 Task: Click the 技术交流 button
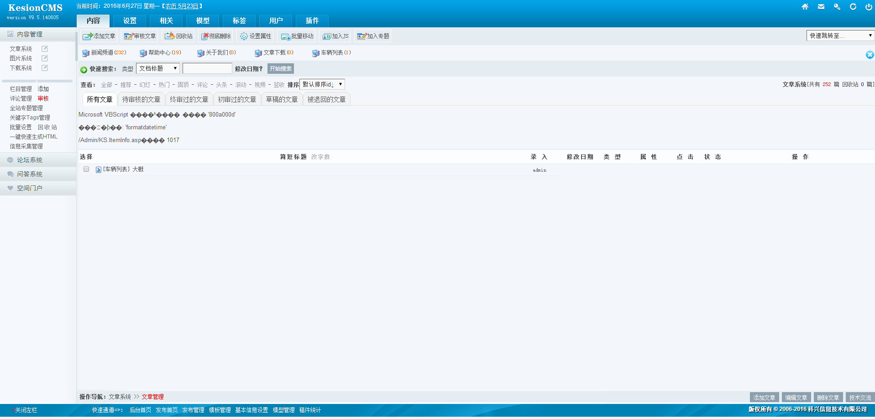(x=860, y=398)
